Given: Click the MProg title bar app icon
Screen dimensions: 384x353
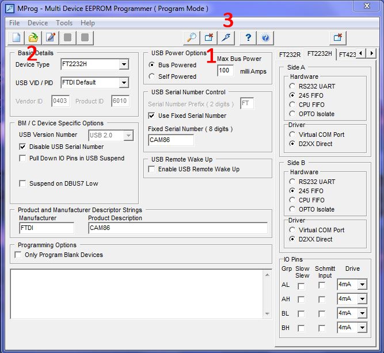Looking at the screenshot, I should click(x=10, y=9).
